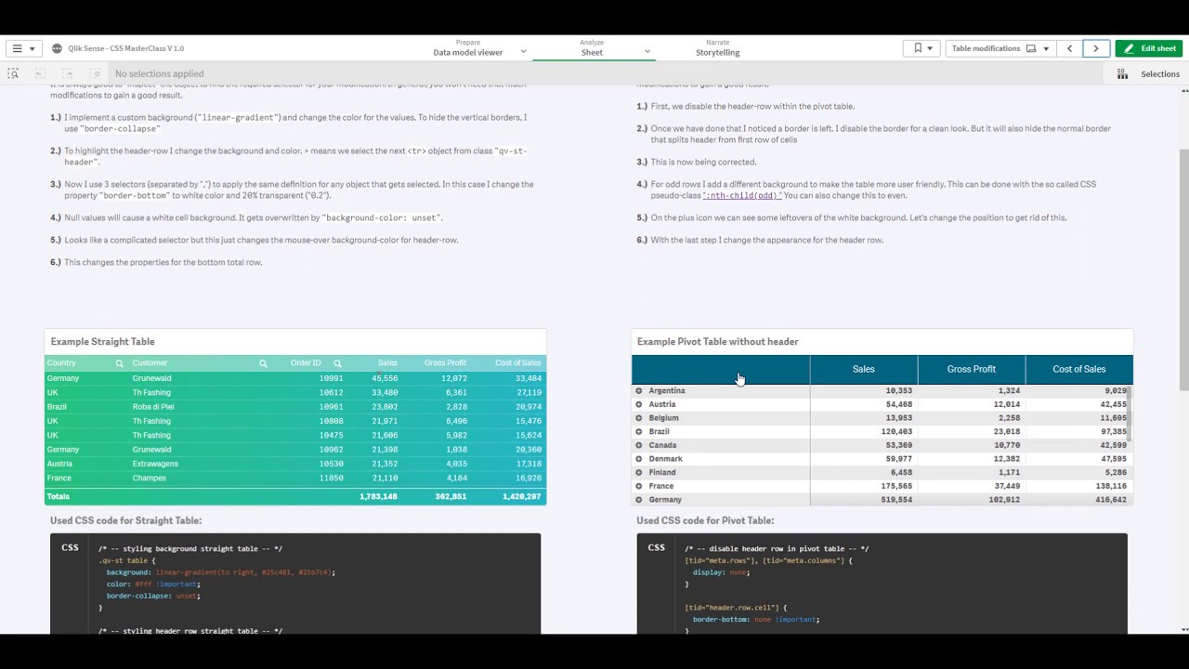Click the pivot table Sales header
The width and height of the screenshot is (1189, 669).
pyautogui.click(x=863, y=369)
